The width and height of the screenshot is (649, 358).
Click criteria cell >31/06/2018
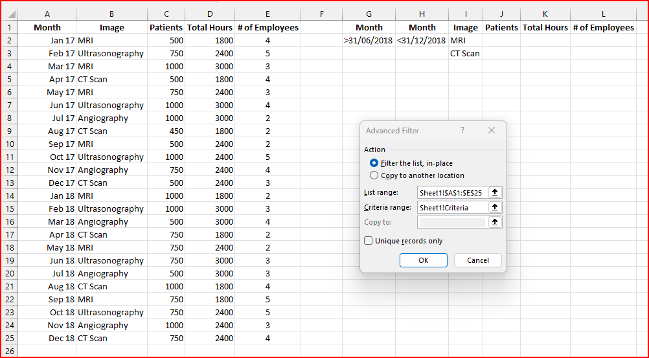369,41
